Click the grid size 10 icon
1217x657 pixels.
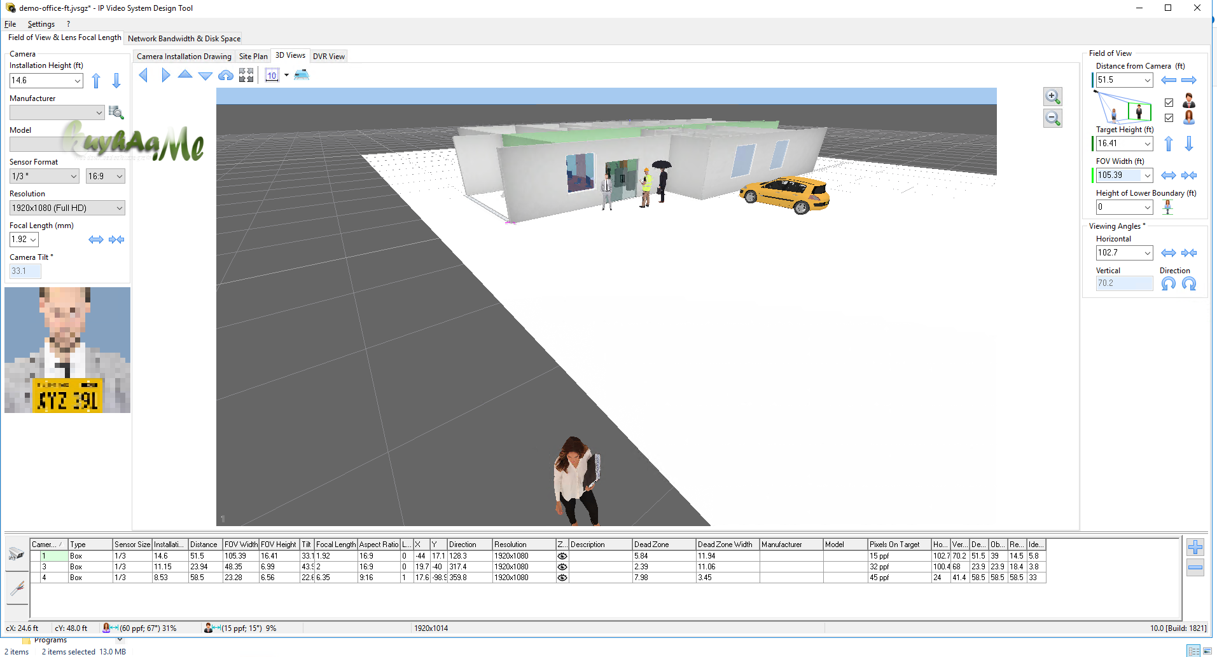coord(272,75)
